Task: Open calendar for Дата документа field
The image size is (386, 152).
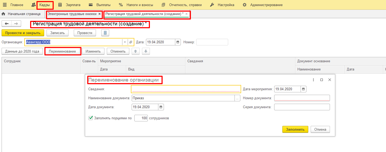Action: [x=161, y=107]
